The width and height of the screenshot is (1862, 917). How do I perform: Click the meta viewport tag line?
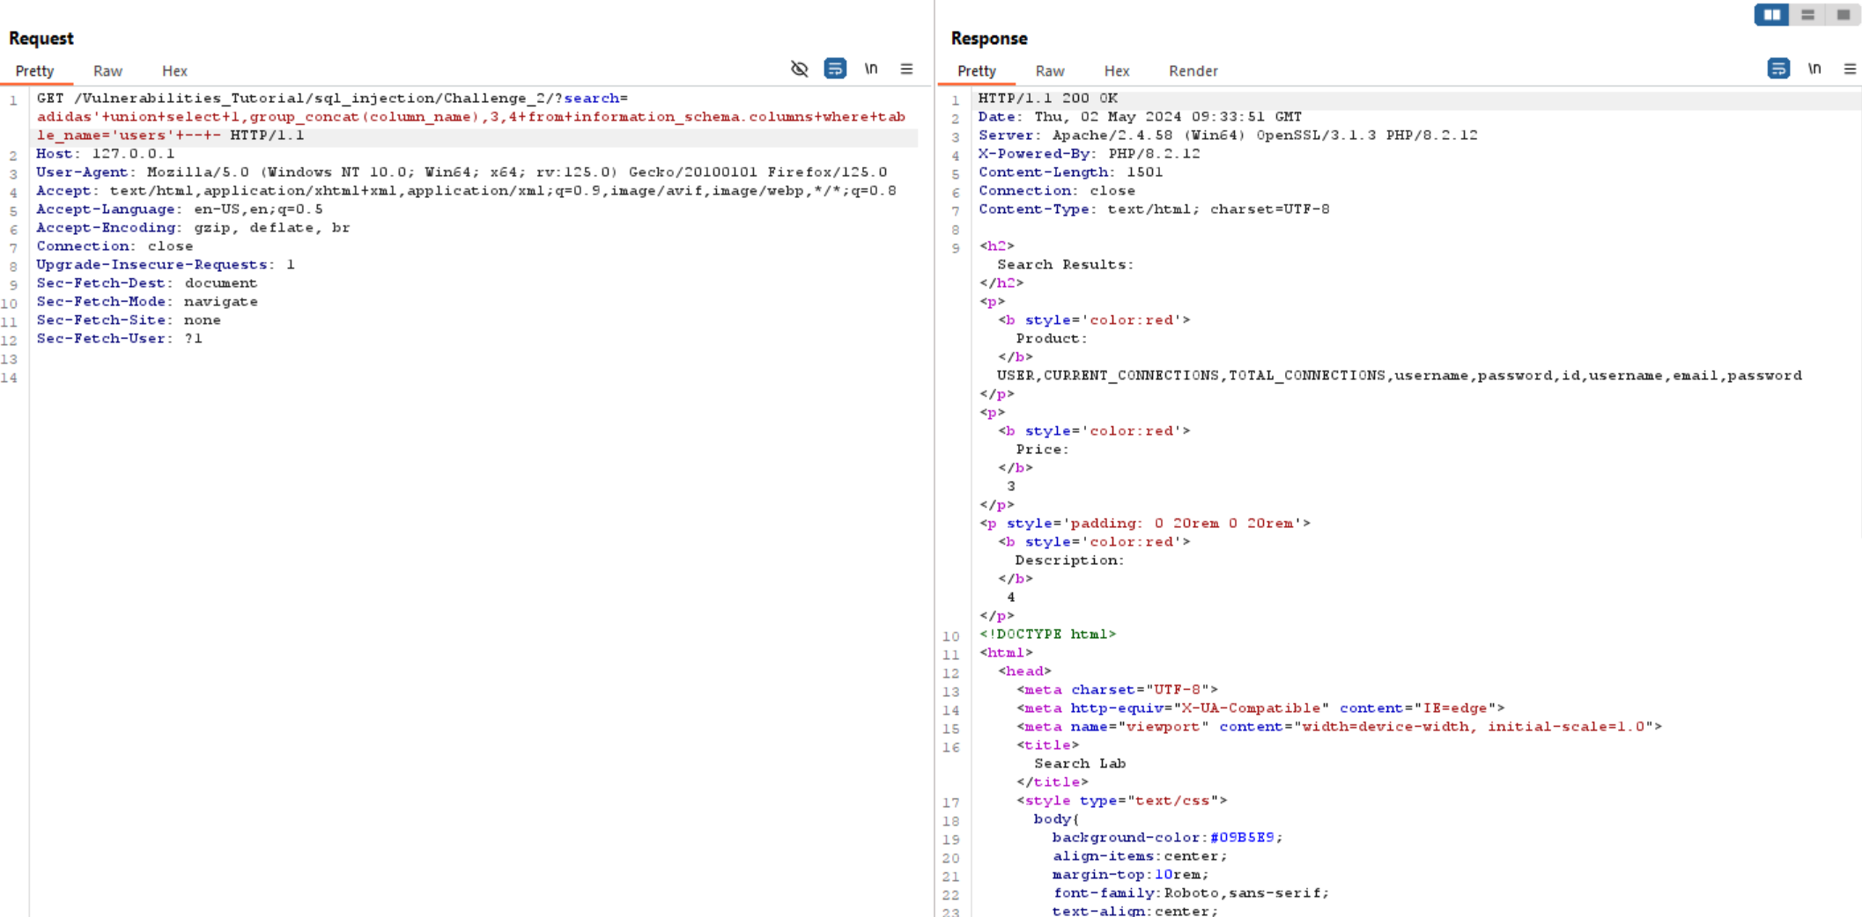pos(1340,726)
